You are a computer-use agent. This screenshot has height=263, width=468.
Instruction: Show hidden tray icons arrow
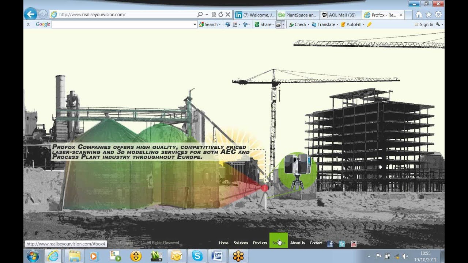pos(369,256)
